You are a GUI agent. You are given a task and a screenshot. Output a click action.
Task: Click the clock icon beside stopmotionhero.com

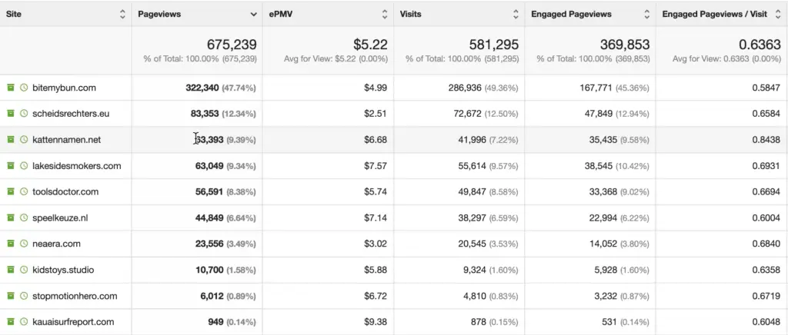tap(24, 296)
